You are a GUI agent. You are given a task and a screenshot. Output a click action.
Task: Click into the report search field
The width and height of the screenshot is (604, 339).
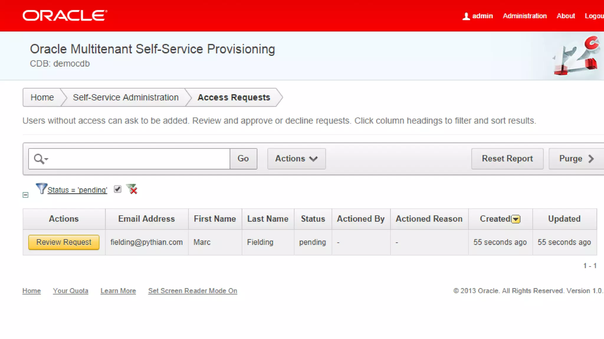pos(139,159)
